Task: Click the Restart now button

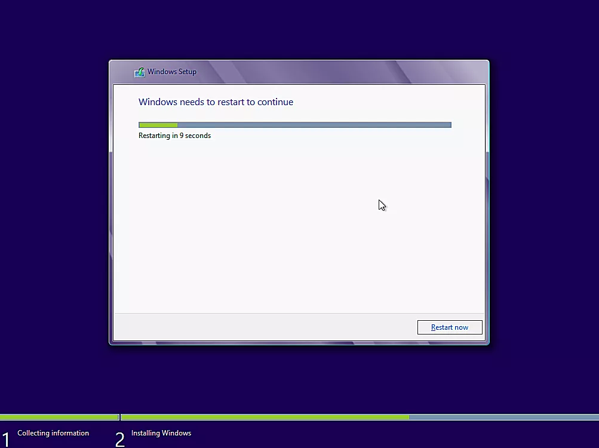Action: tap(450, 327)
